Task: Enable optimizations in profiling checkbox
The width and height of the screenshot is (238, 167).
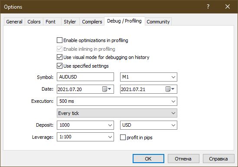Action: [x=59, y=40]
